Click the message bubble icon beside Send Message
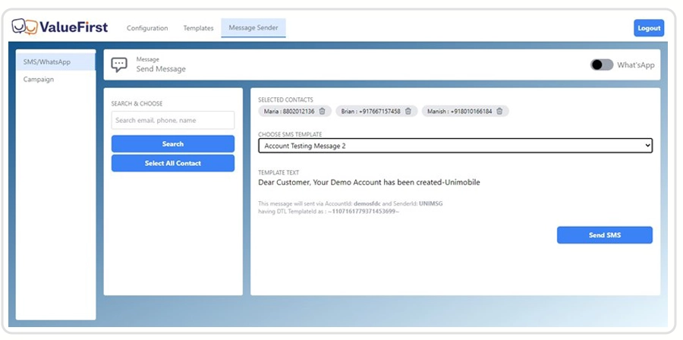 pyautogui.click(x=119, y=65)
